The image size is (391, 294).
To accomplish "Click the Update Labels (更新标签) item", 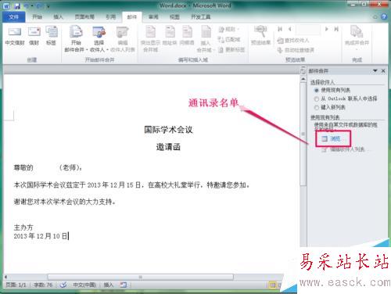I will pyautogui.click(x=231, y=49).
